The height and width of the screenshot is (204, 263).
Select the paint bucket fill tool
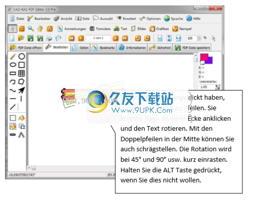click(22, 118)
